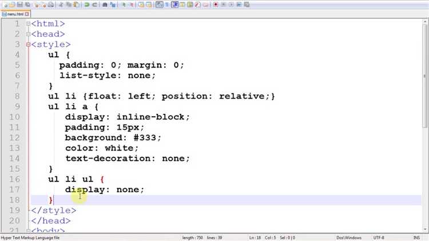Image resolution: width=429 pixels, height=241 pixels.
Task: Save the file using the floppy icon
Action: pos(20,5)
